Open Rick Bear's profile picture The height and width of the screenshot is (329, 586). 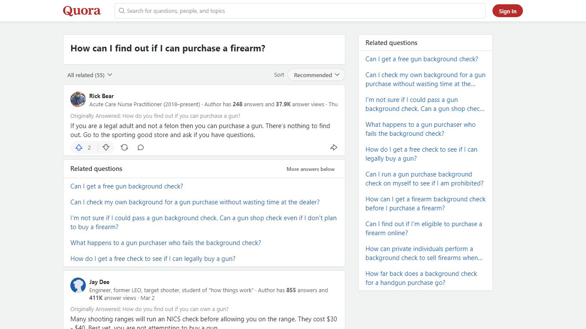(x=78, y=99)
